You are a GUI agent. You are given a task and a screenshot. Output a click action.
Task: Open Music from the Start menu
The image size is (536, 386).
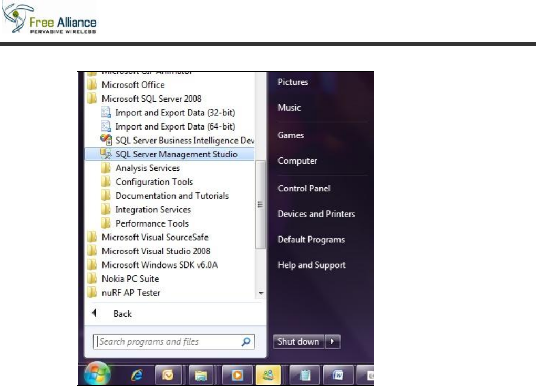289,108
